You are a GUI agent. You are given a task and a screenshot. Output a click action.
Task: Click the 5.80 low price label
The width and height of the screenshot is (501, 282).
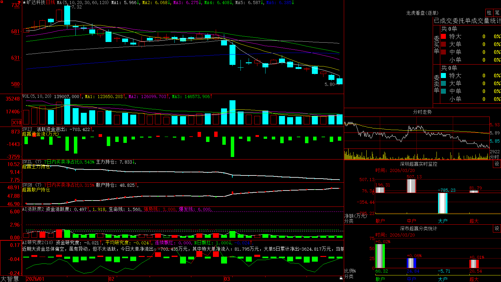(x=330, y=84)
